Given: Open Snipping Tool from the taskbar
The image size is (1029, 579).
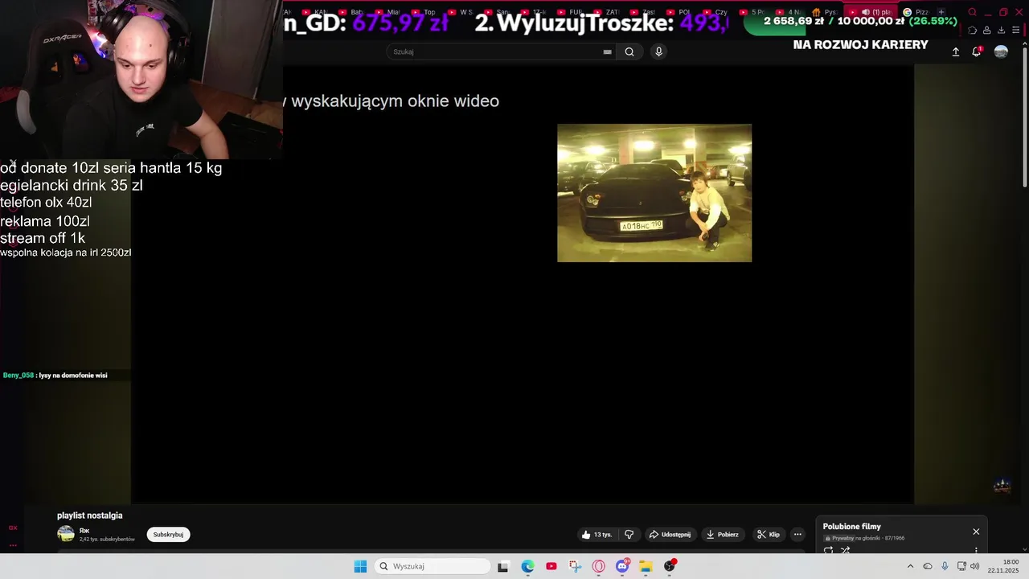Looking at the screenshot, I should click(x=575, y=566).
